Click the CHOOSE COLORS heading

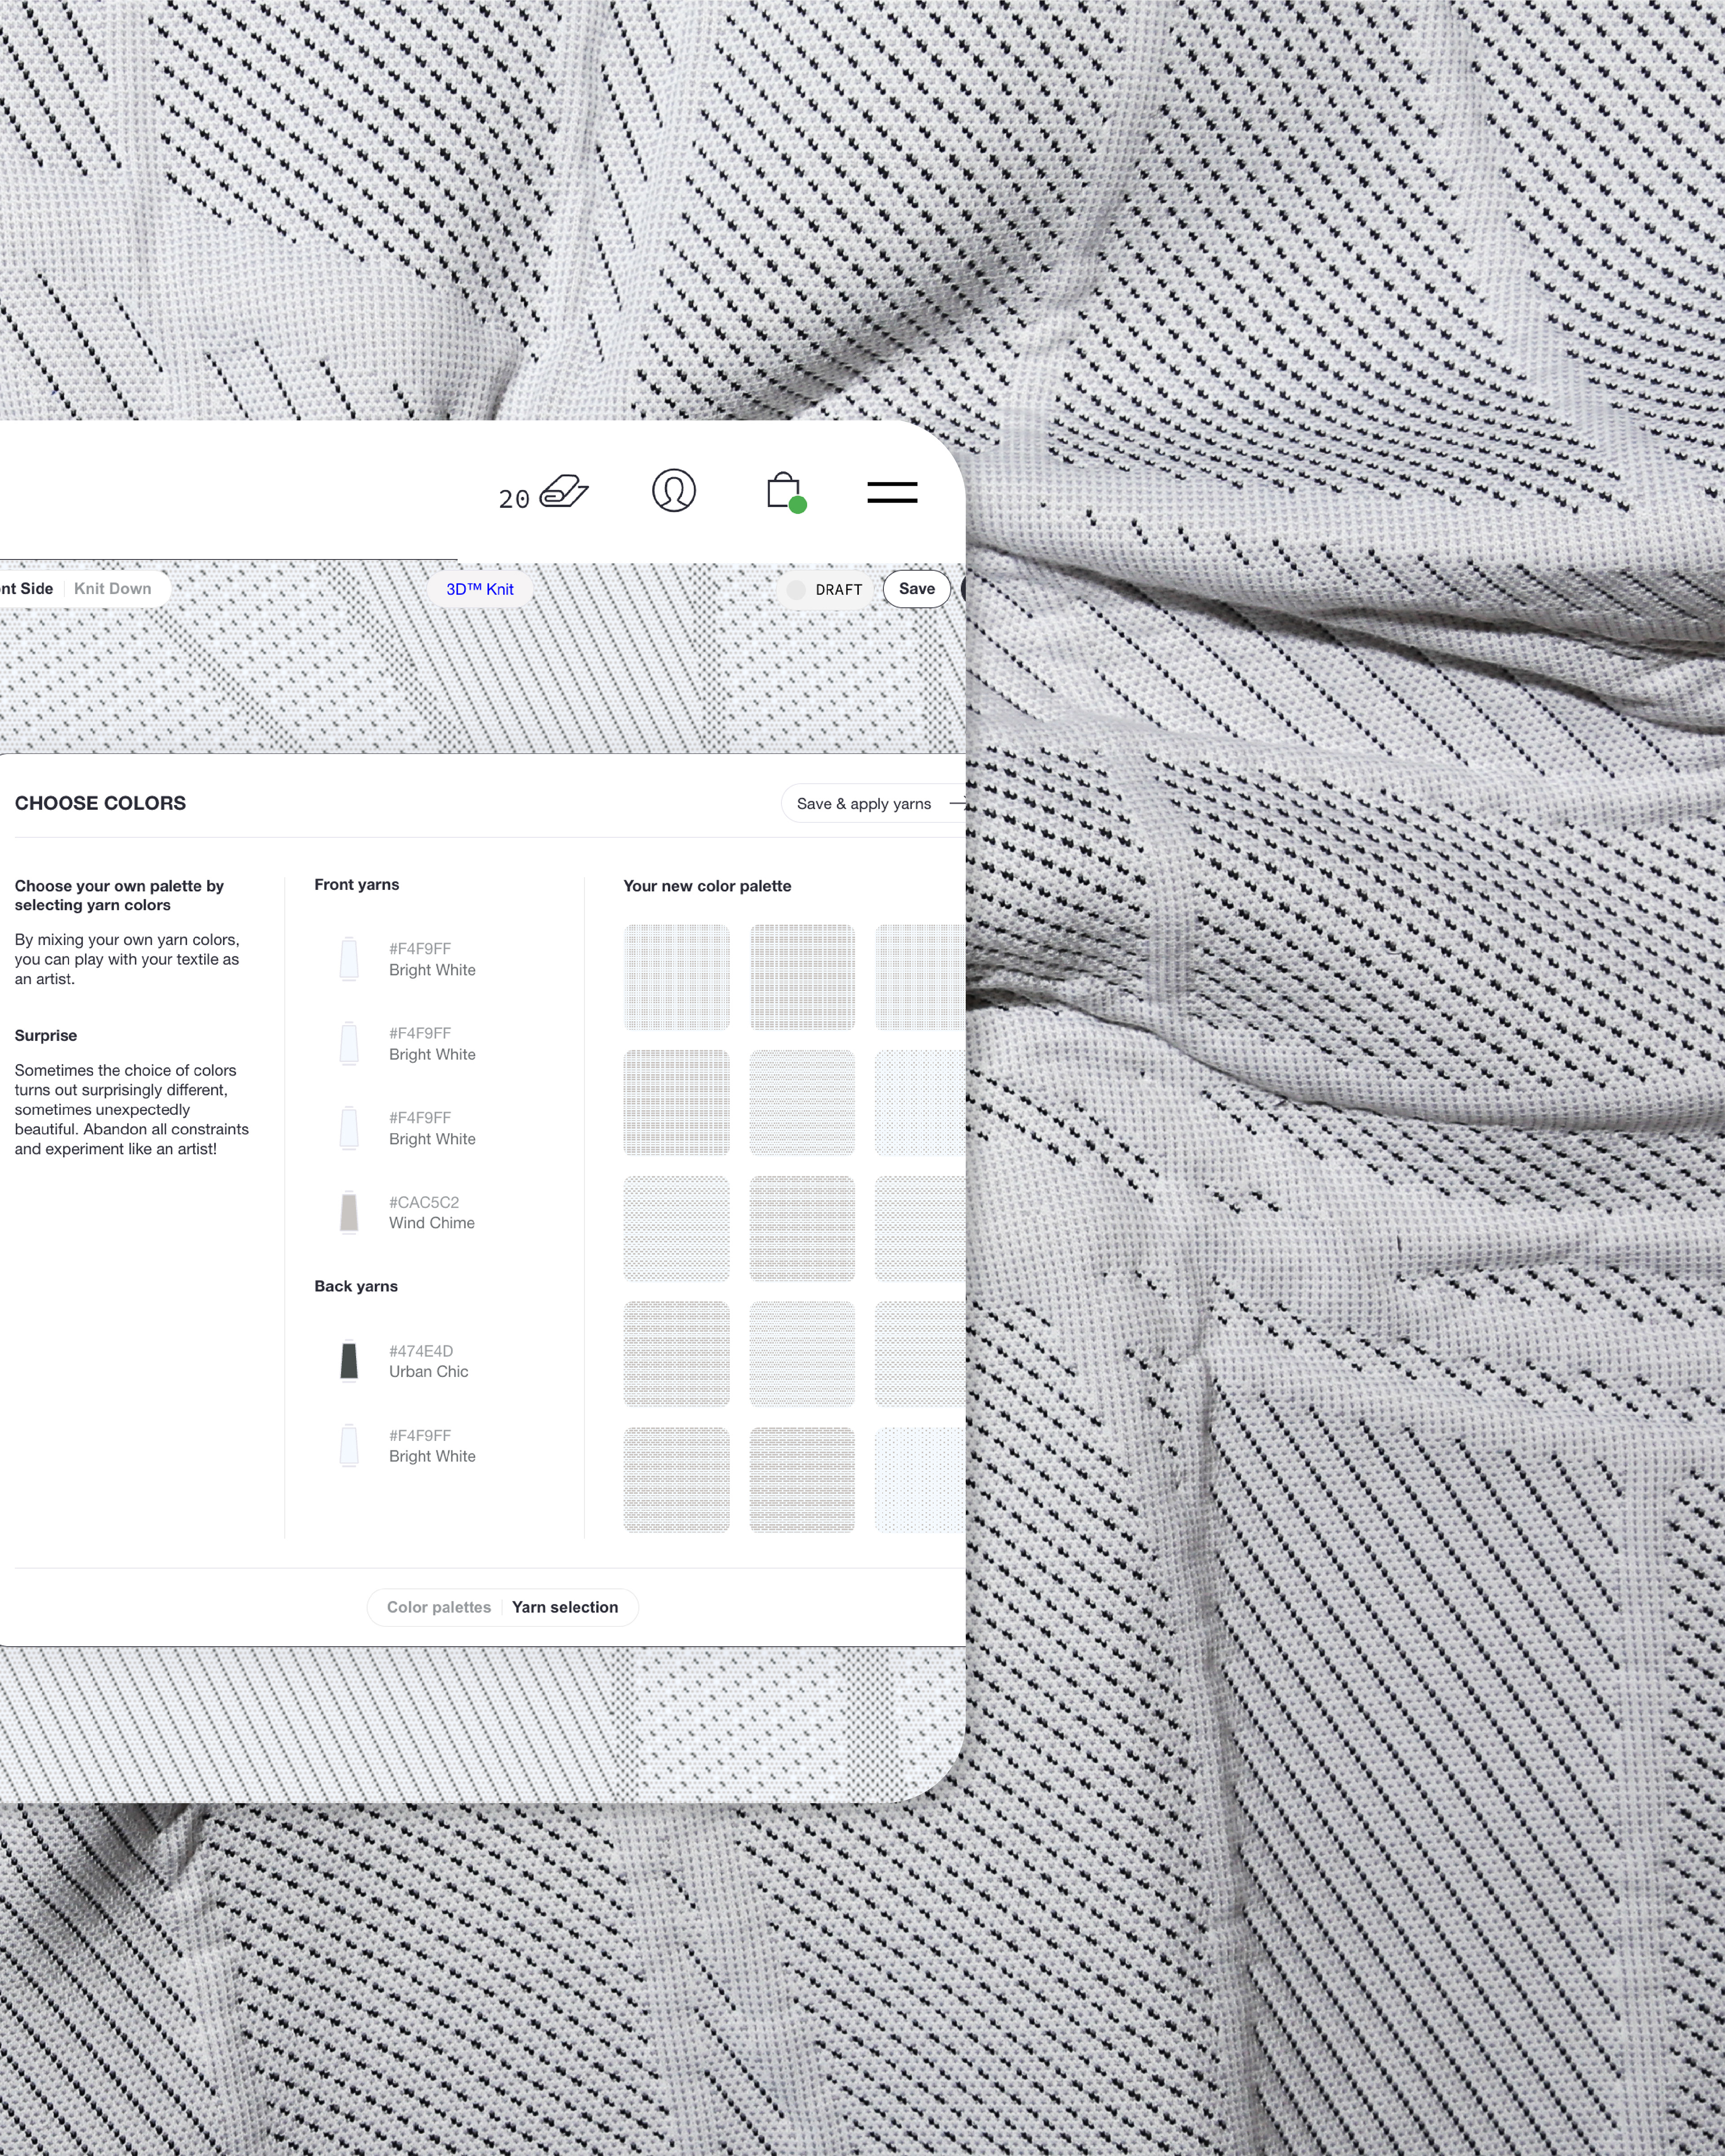pyautogui.click(x=100, y=803)
